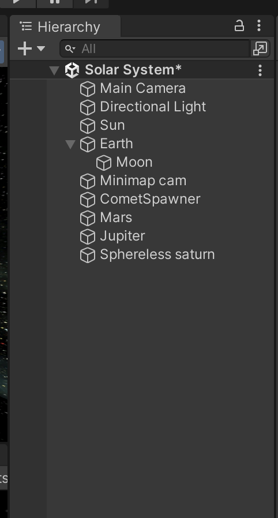Open the search window icon button
The height and width of the screenshot is (518, 278).
[x=260, y=49]
